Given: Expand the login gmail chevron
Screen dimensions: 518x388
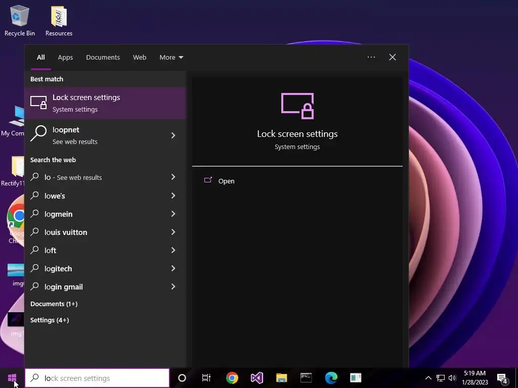Looking at the screenshot, I should (173, 286).
